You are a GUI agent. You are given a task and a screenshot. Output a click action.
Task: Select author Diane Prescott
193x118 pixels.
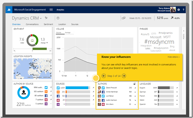pos(111,88)
